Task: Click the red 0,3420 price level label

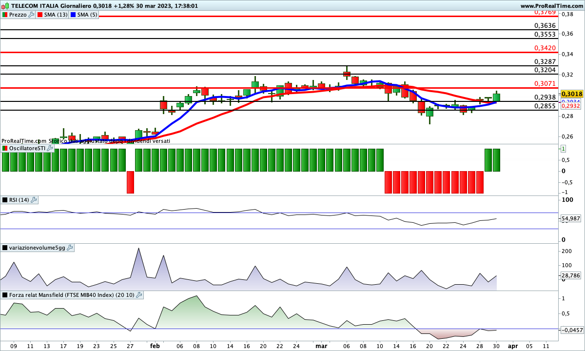Action: [x=545, y=48]
